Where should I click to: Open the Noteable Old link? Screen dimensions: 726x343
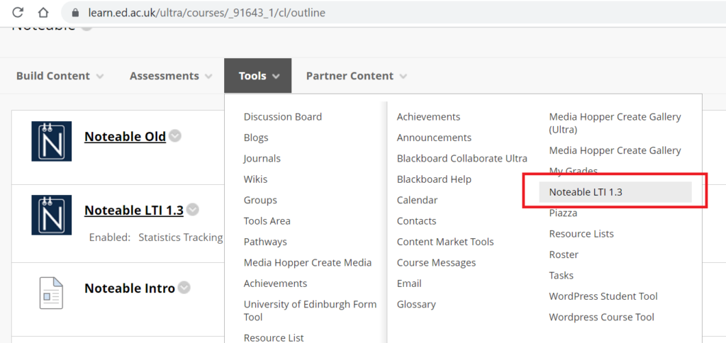(x=125, y=137)
